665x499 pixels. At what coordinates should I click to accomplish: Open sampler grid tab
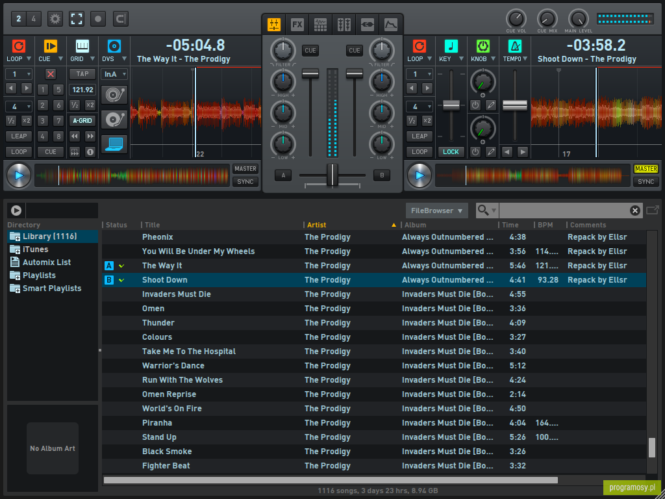(320, 25)
